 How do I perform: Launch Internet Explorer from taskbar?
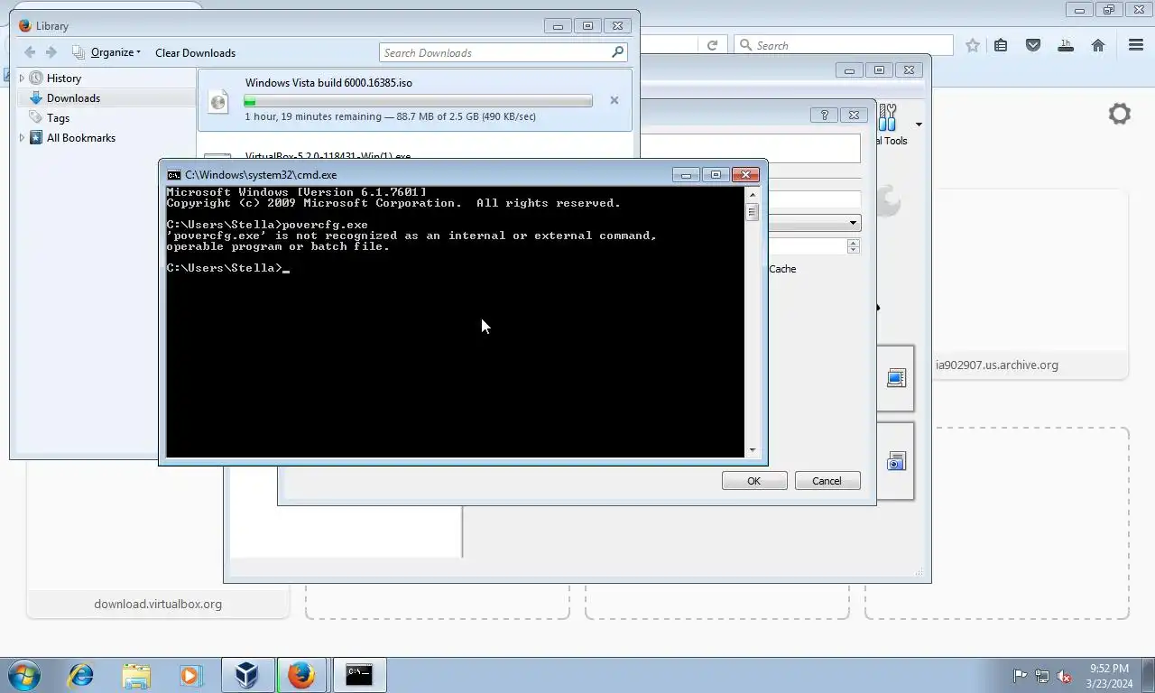coord(81,675)
